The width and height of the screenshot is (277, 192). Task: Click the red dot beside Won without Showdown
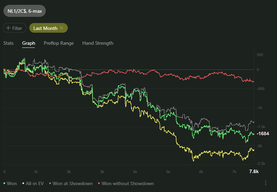click(98, 183)
